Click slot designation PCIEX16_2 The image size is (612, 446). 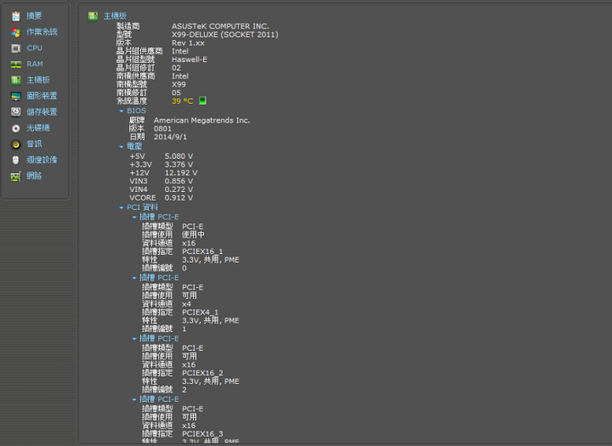click(202, 373)
